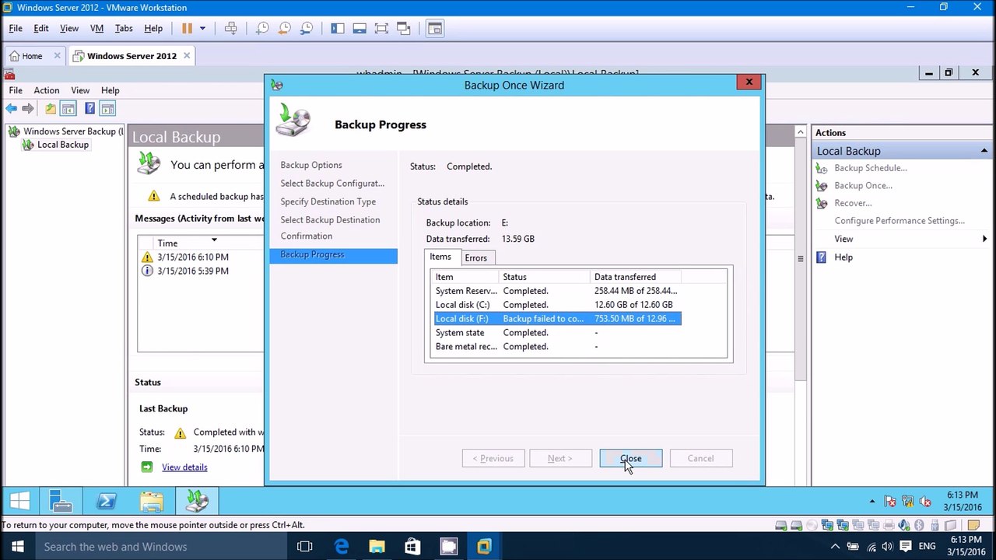
Task: Collapse the Local Backup actions section arrow
Action: (984, 151)
